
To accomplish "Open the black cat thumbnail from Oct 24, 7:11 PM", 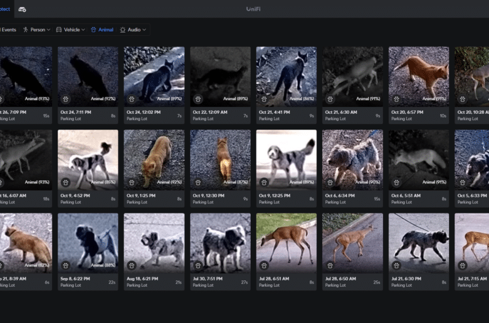I will tap(88, 76).
